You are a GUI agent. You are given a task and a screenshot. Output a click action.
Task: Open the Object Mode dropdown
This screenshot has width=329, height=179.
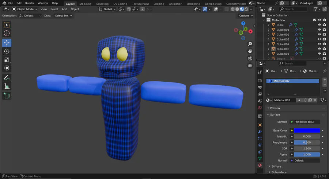24,9
